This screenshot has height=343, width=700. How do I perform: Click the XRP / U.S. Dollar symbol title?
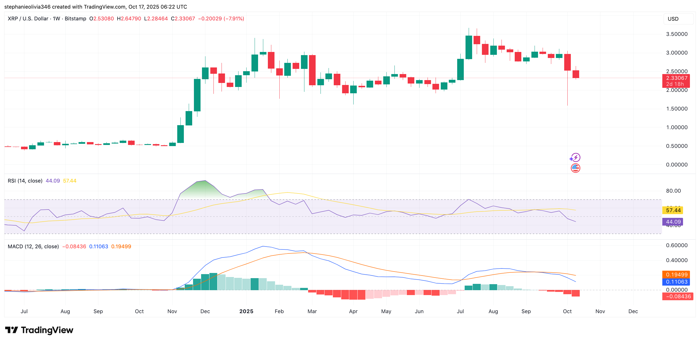(28, 19)
